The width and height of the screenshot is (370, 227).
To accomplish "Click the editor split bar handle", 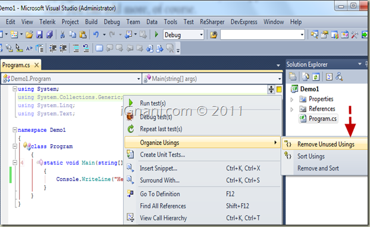I will [x=271, y=89].
